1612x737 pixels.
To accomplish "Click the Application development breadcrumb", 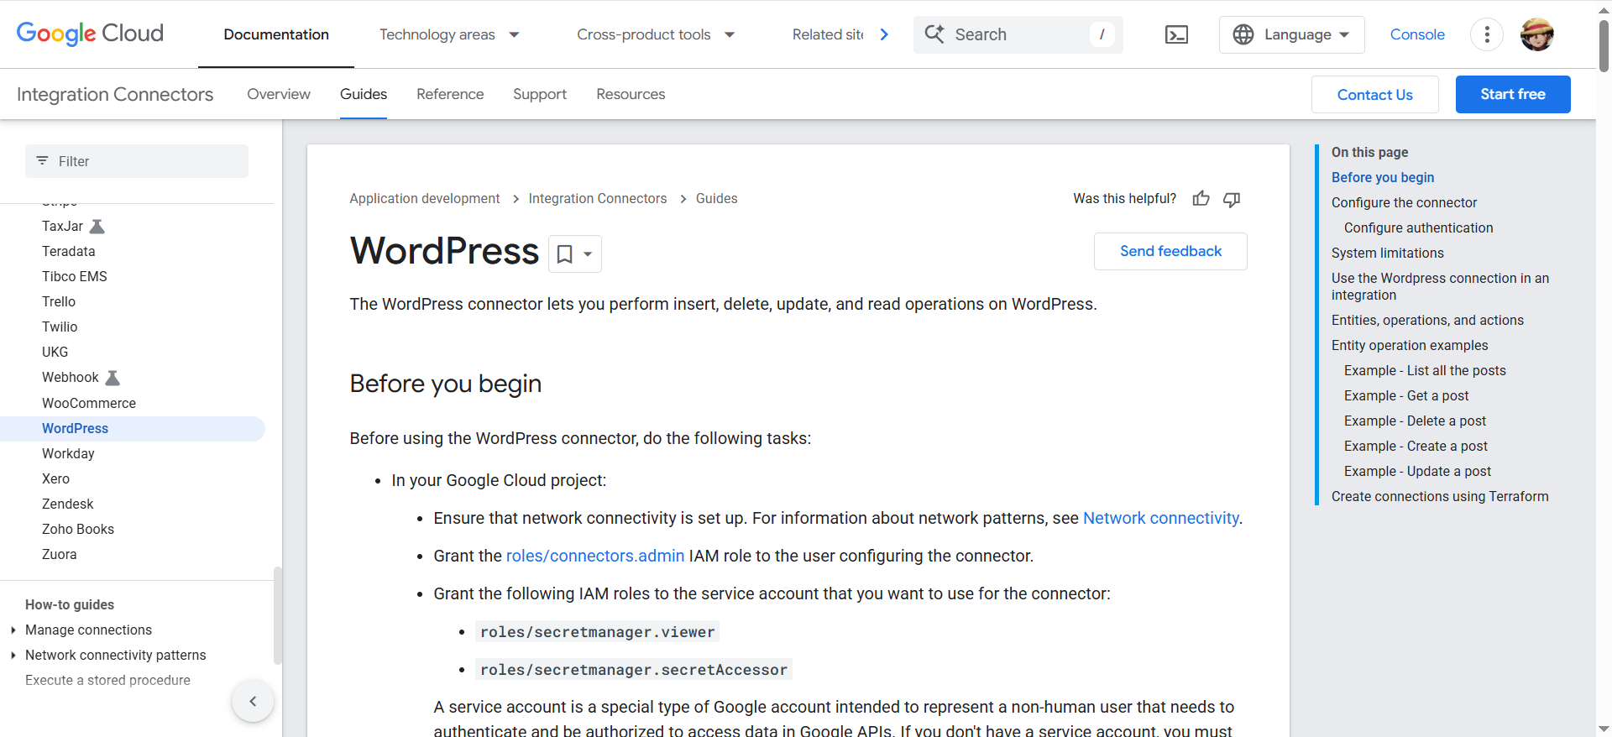I will (x=425, y=198).
